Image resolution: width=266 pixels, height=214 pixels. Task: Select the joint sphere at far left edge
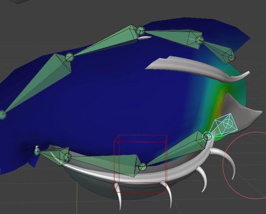tap(3, 115)
